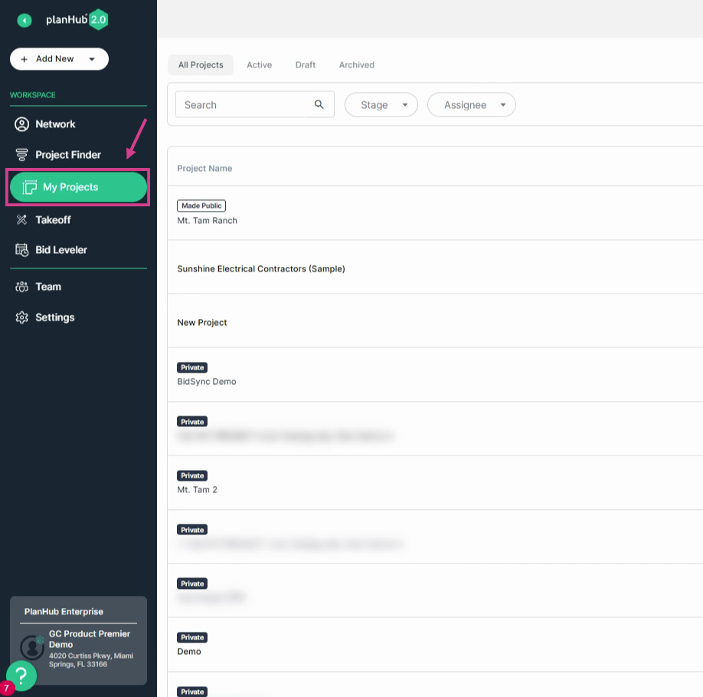703x697 pixels.
Task: Click the Network profile icon
Action: (21, 124)
